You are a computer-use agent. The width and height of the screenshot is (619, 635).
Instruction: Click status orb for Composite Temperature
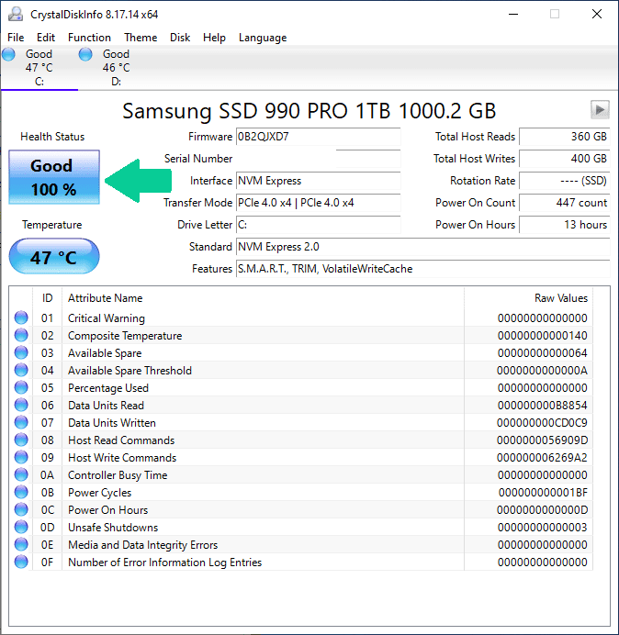coord(21,335)
